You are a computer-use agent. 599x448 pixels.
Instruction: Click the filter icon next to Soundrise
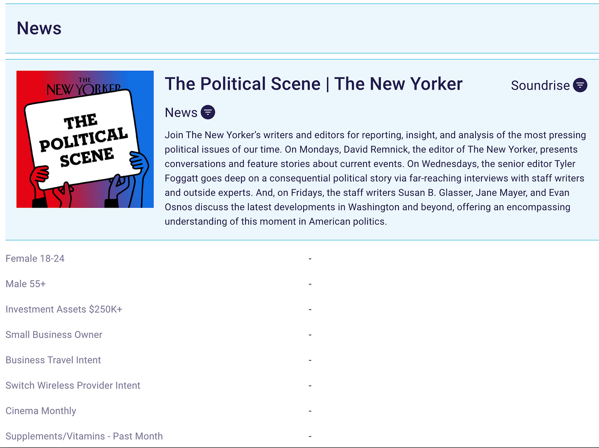pos(580,85)
